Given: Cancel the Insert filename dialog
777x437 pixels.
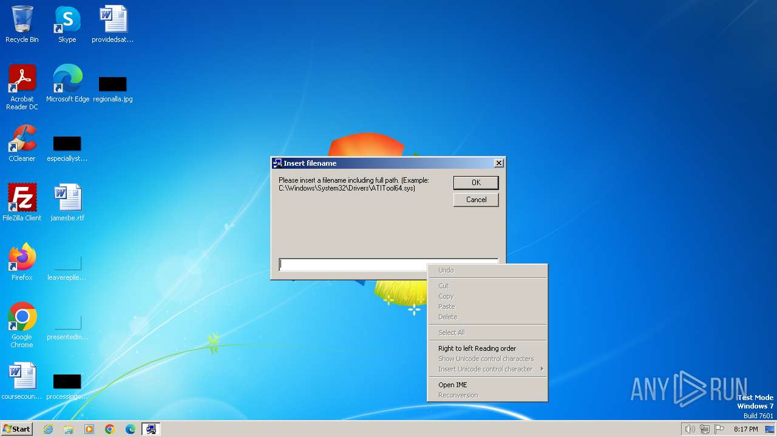Looking at the screenshot, I should [x=476, y=200].
